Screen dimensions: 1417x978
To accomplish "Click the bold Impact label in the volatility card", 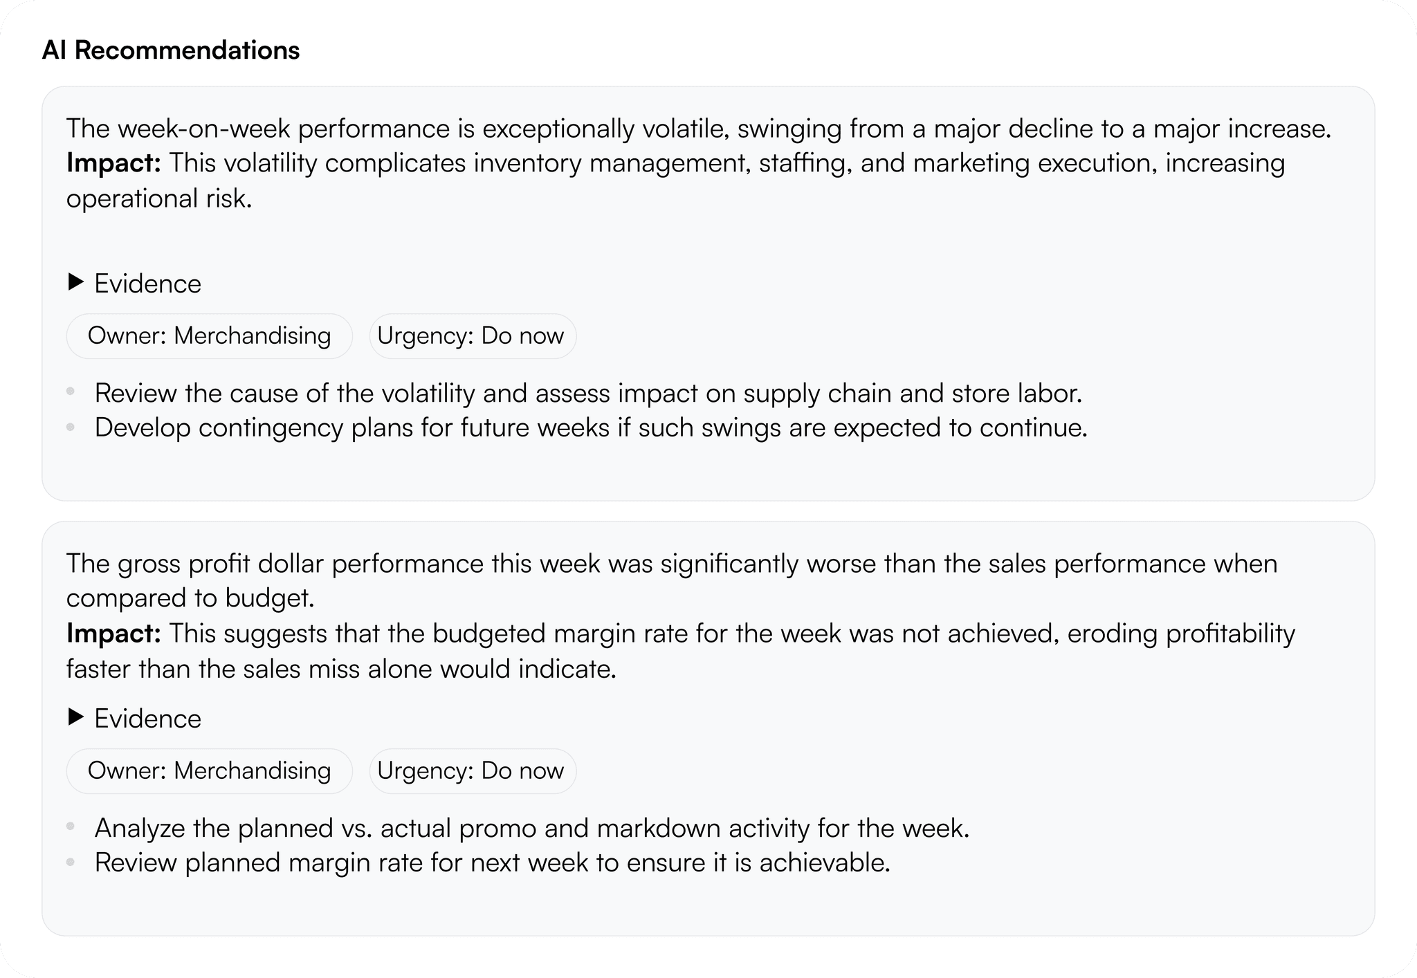I will (x=113, y=164).
